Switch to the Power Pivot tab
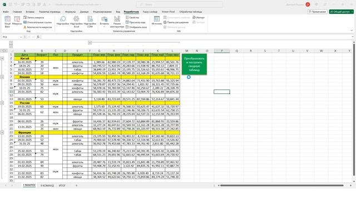 point(168,12)
